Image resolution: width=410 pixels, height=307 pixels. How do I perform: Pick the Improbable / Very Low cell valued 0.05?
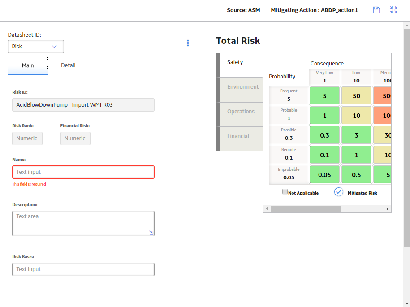pyautogui.click(x=324, y=174)
